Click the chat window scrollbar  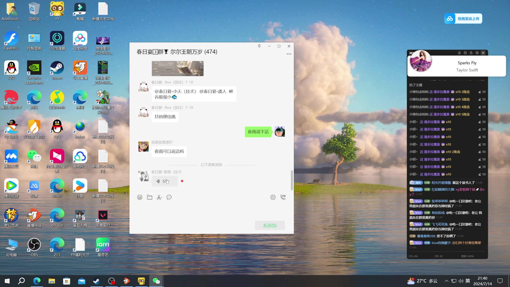coord(292,180)
